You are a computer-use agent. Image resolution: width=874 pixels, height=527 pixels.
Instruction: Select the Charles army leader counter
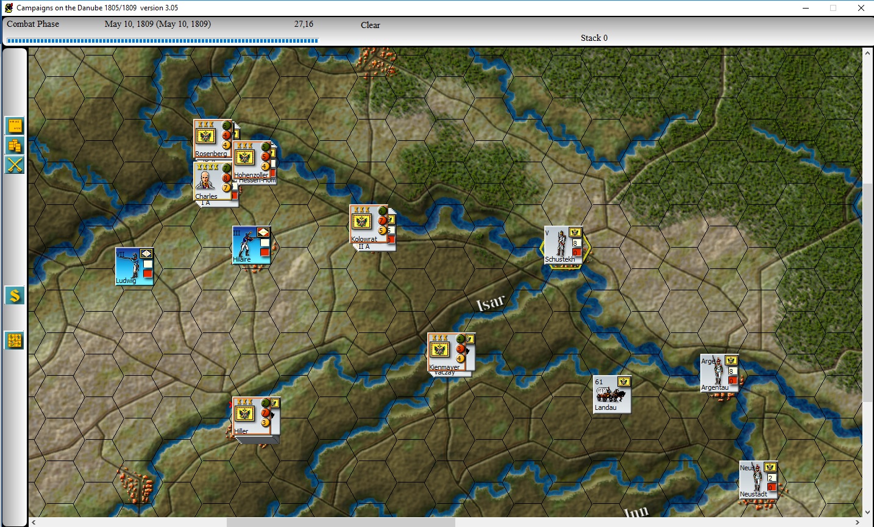point(213,181)
